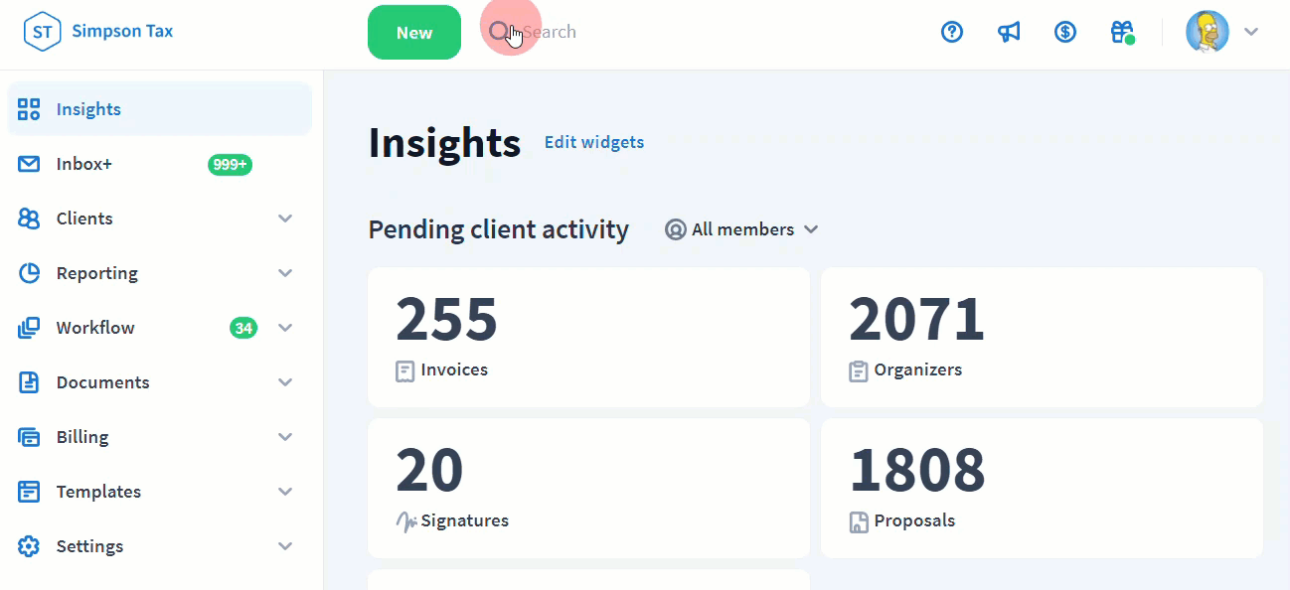Go to Documents in the sidebar
The width and height of the screenshot is (1290, 590).
pos(102,382)
